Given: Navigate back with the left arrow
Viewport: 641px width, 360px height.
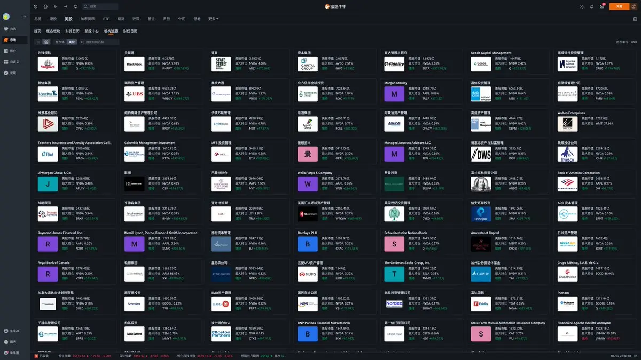Looking at the screenshot, I should point(56,6).
